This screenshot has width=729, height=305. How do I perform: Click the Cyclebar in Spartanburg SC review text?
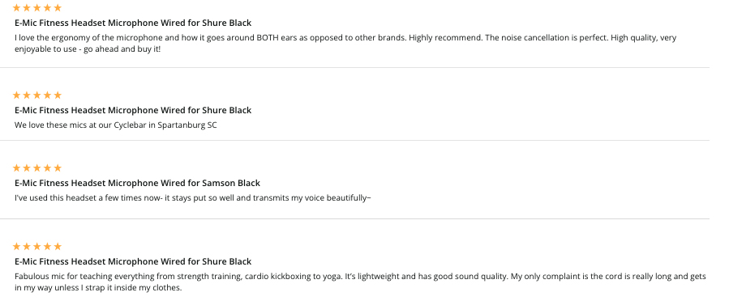pyautogui.click(x=115, y=125)
